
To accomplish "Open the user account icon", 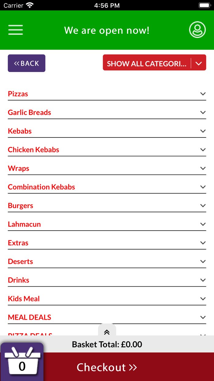I will pos(197,30).
